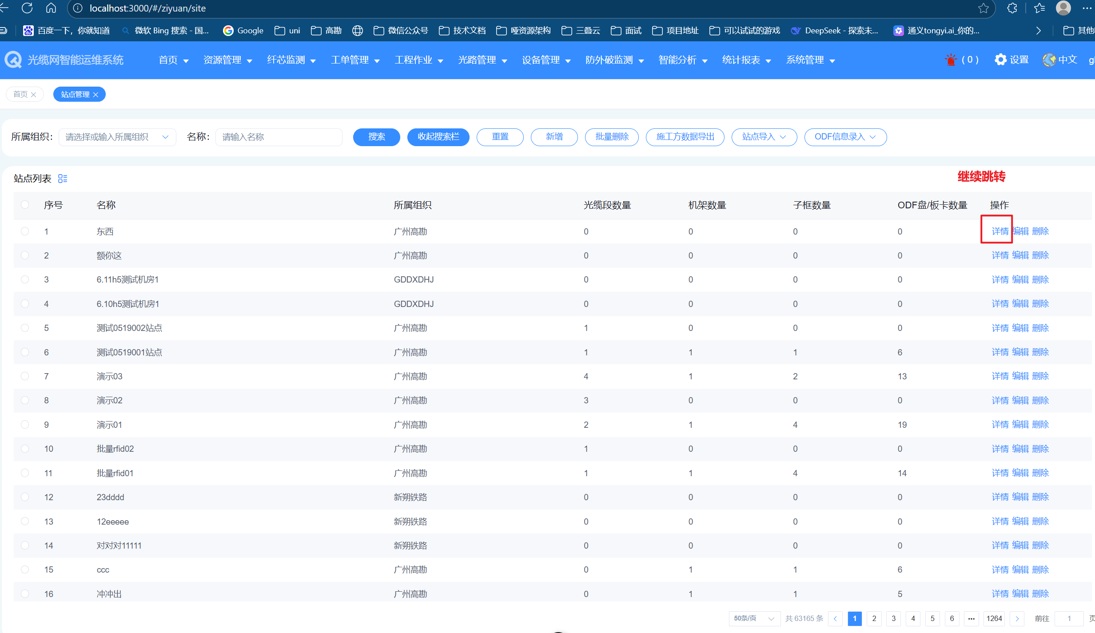Click the blue 搜索 button

(376, 137)
